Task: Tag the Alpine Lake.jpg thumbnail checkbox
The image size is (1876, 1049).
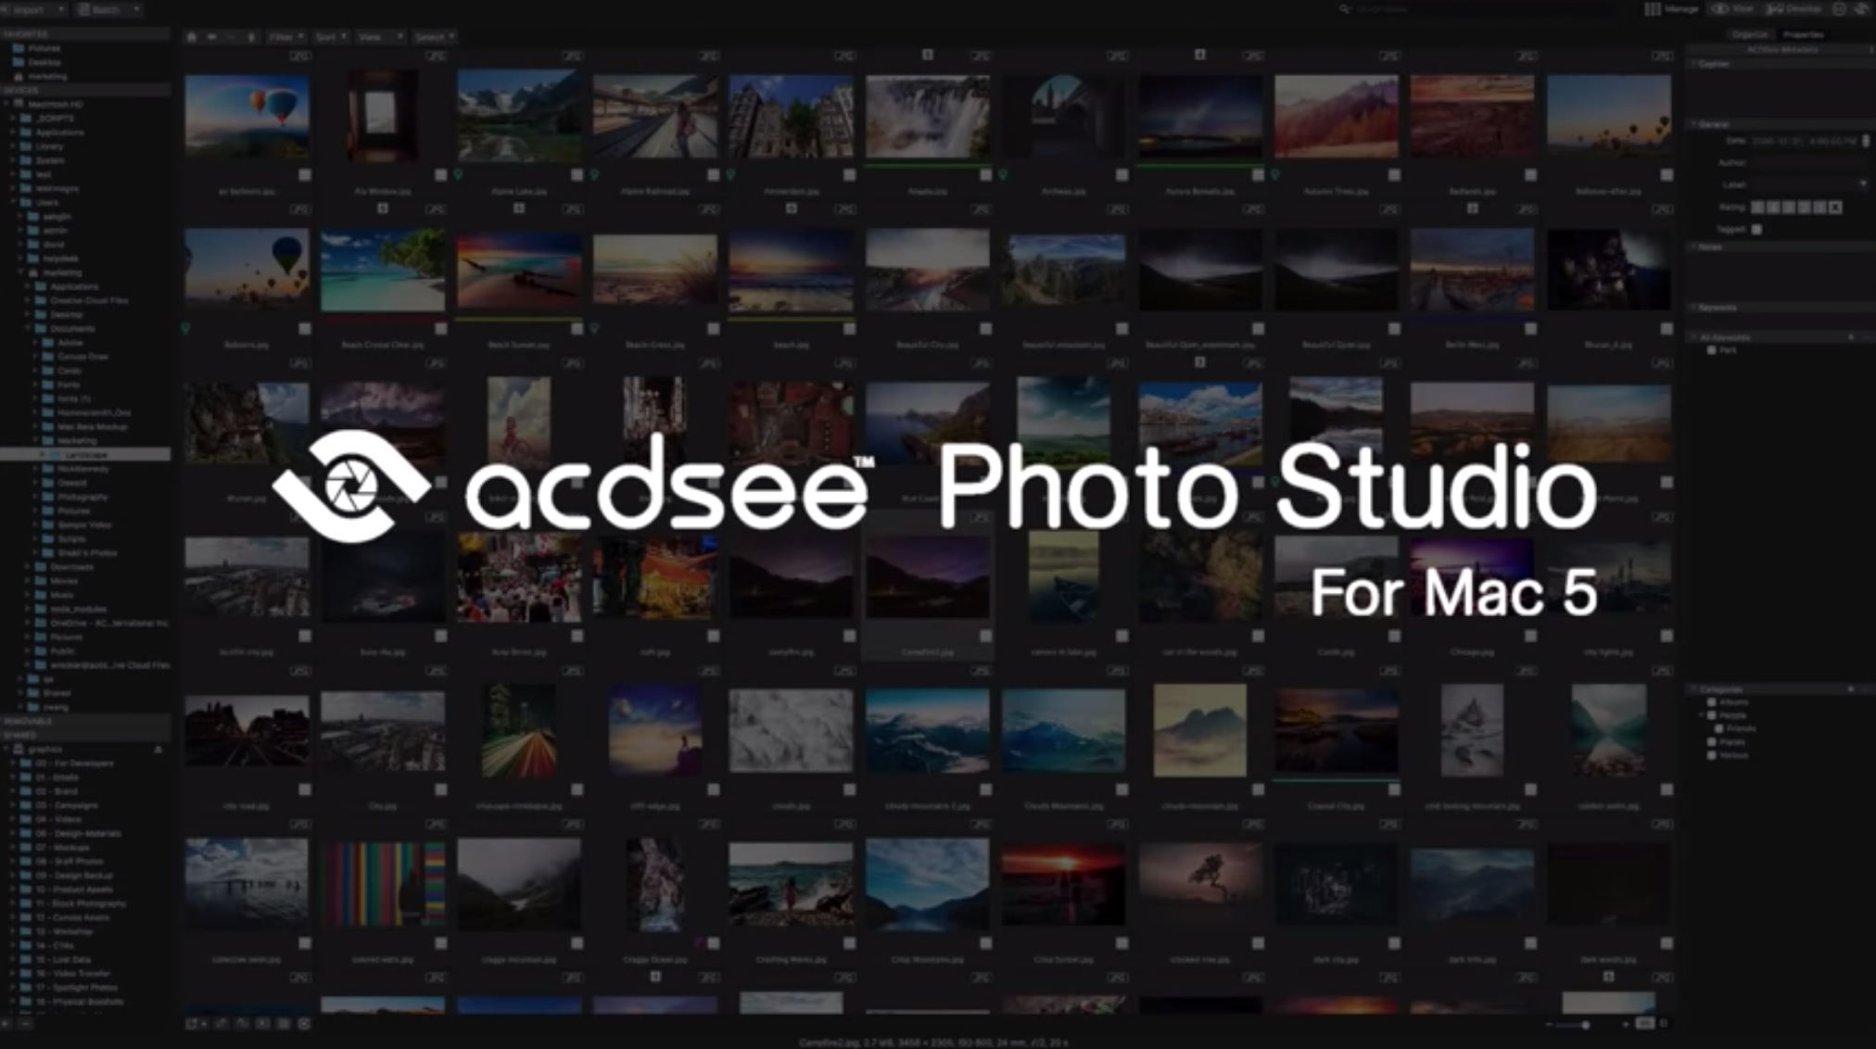Action: 577,175
